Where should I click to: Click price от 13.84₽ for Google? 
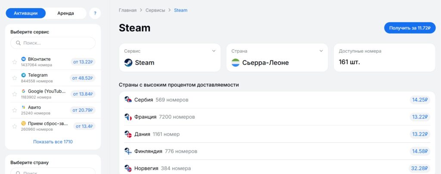[x=83, y=94]
